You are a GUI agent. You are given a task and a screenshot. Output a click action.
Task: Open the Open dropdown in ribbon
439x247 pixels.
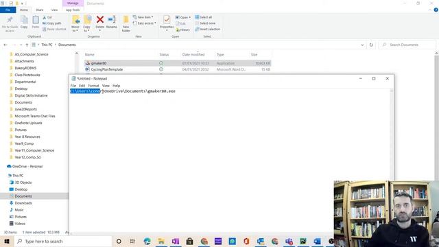(x=183, y=17)
